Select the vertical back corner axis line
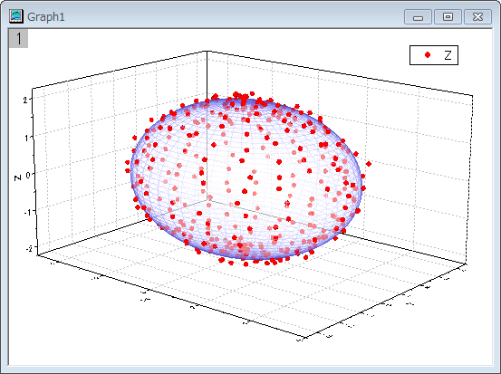Screen dimensions: 501x374 (x=207, y=126)
